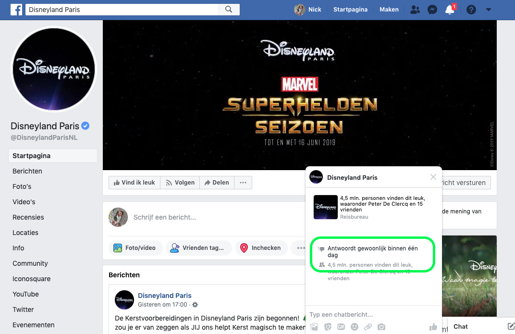
Task: Open Community in the sidebar
Action: tap(30, 263)
